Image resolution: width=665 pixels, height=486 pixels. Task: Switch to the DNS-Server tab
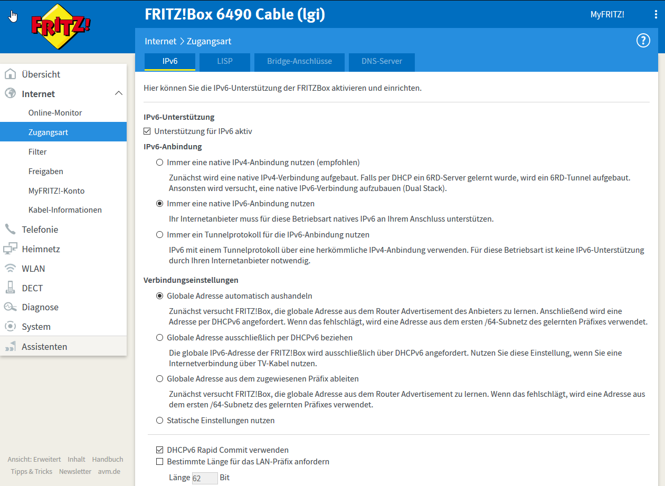pyautogui.click(x=382, y=61)
